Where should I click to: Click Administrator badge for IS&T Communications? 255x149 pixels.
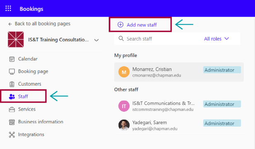pyautogui.click(x=222, y=104)
